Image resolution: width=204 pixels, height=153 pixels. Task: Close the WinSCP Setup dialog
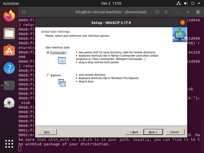[x=183, y=22]
